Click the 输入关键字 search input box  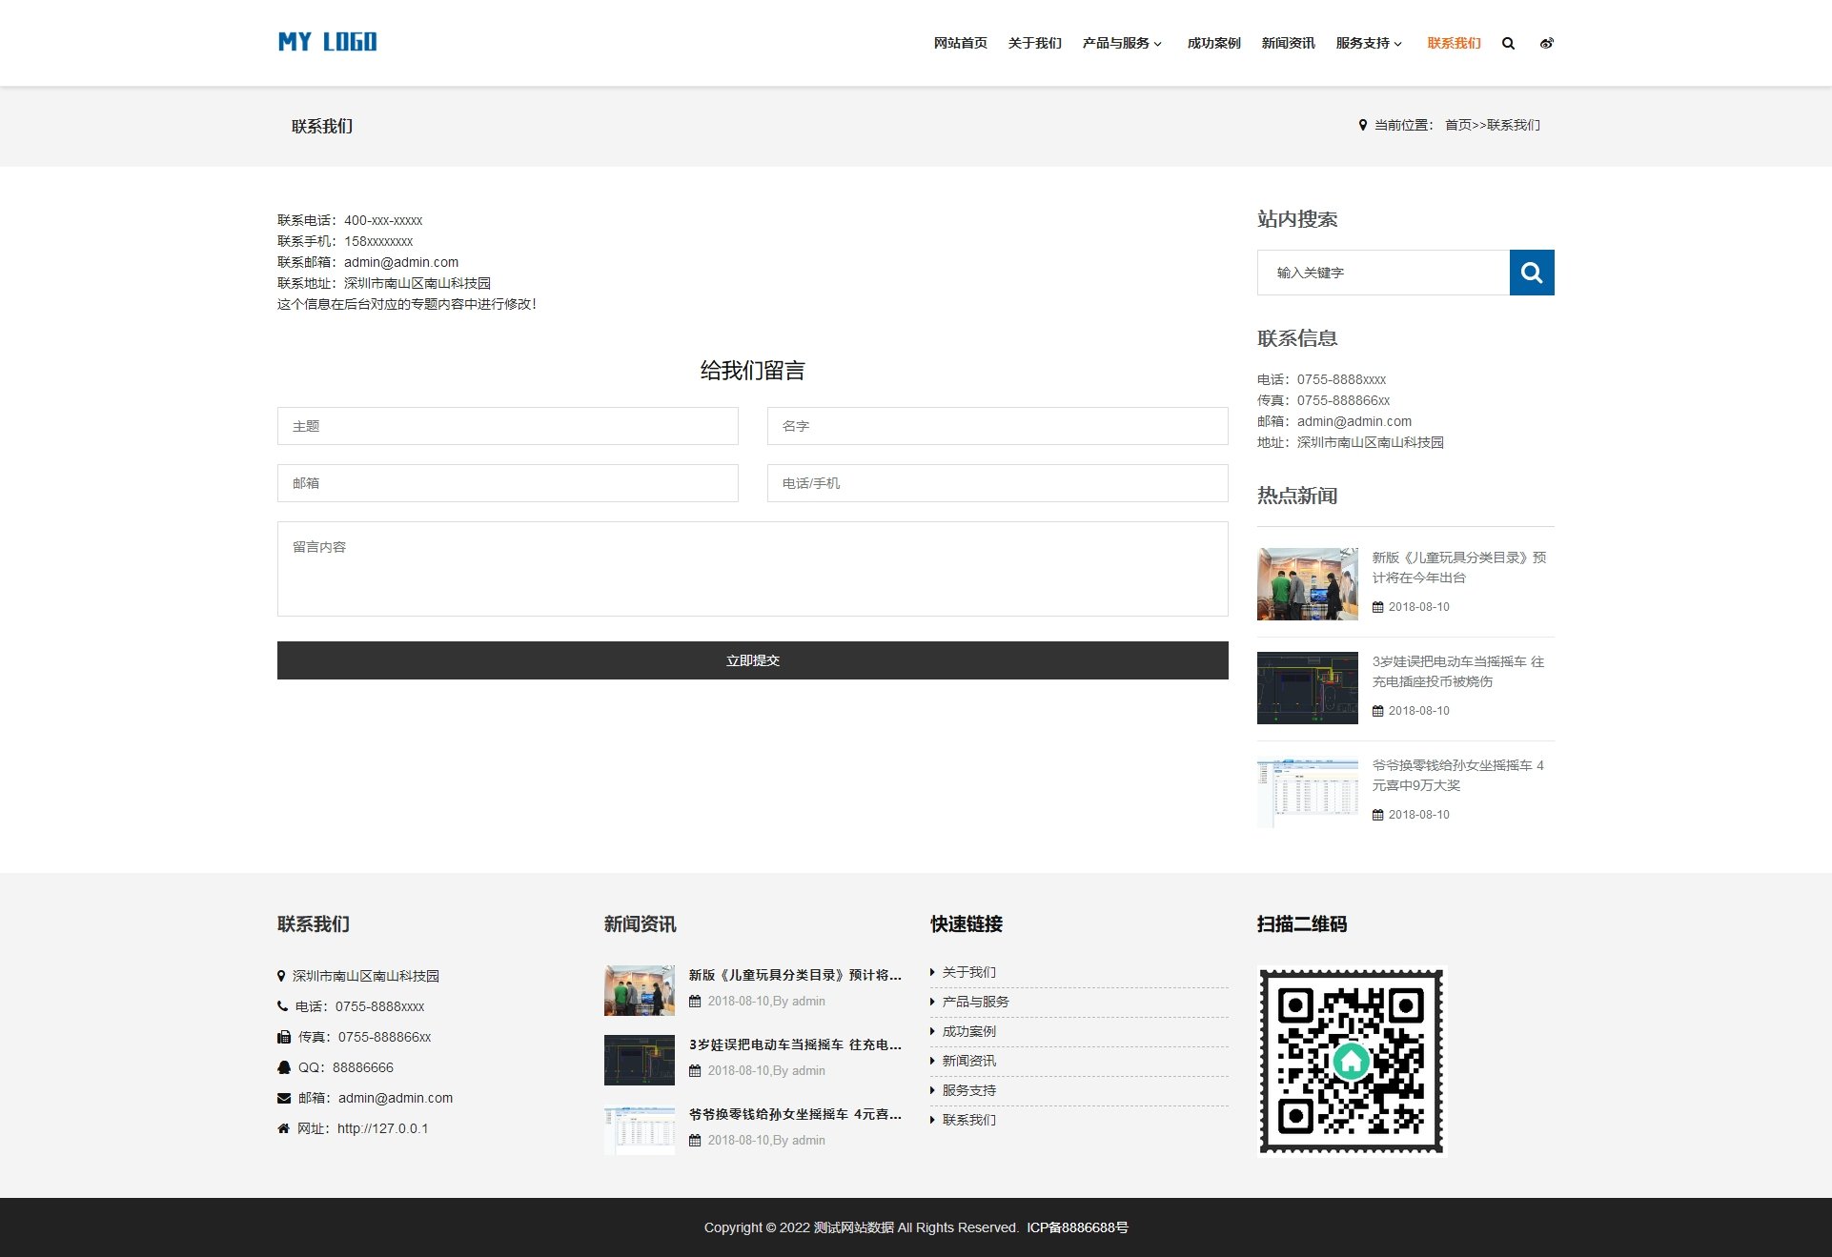(1383, 273)
